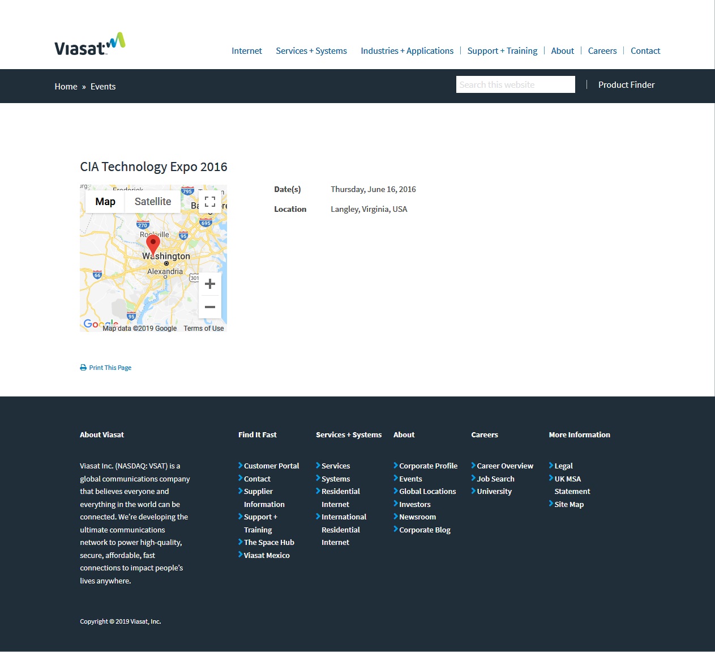Open Career Overview footer link
This screenshot has width=715, height=652.
(505, 466)
